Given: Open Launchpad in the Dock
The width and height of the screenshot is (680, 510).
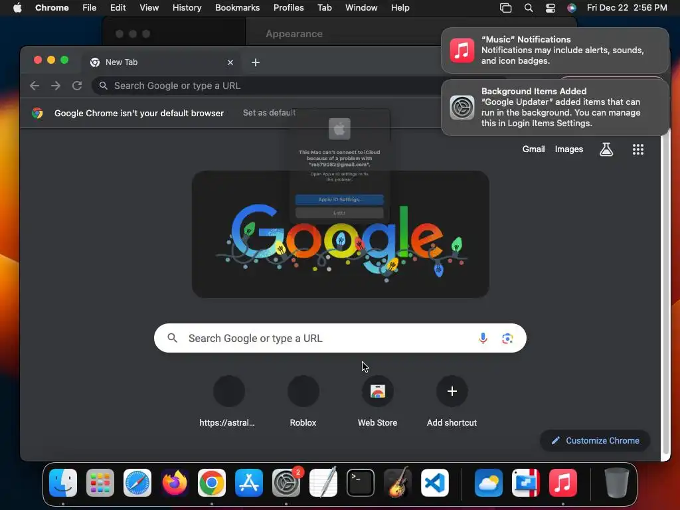Looking at the screenshot, I should point(100,483).
